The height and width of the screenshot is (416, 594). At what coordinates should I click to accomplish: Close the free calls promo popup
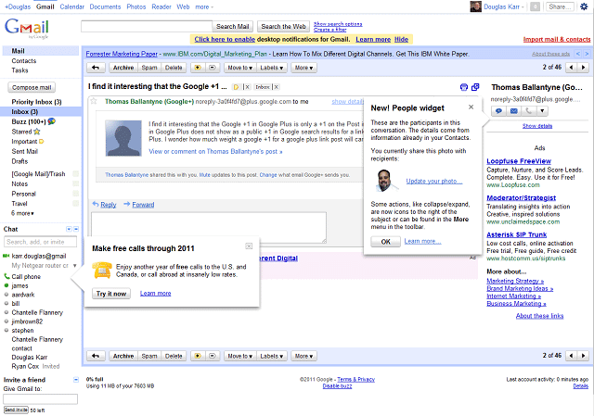coord(249,246)
